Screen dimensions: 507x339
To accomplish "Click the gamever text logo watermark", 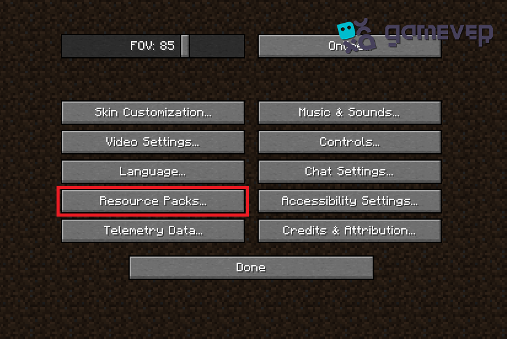I will (x=439, y=34).
